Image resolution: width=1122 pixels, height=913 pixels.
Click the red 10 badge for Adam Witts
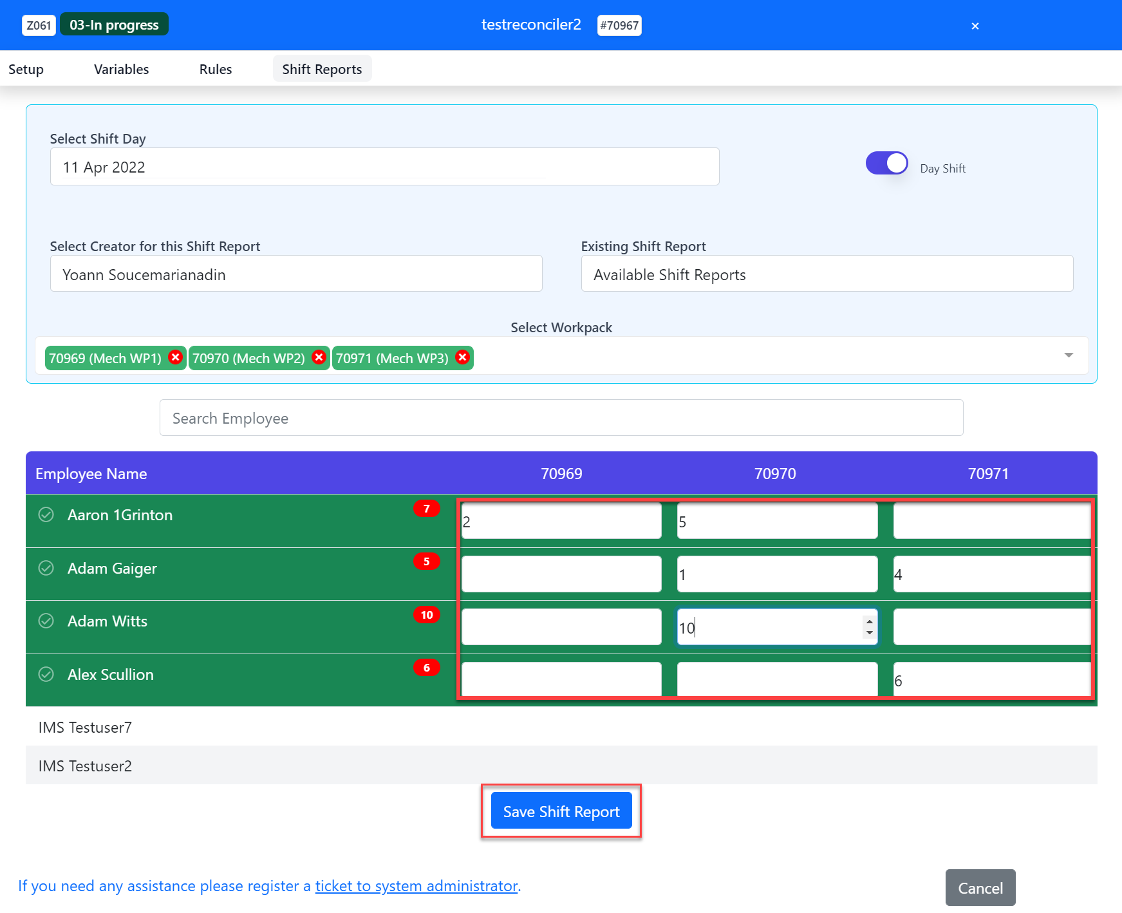[426, 615]
